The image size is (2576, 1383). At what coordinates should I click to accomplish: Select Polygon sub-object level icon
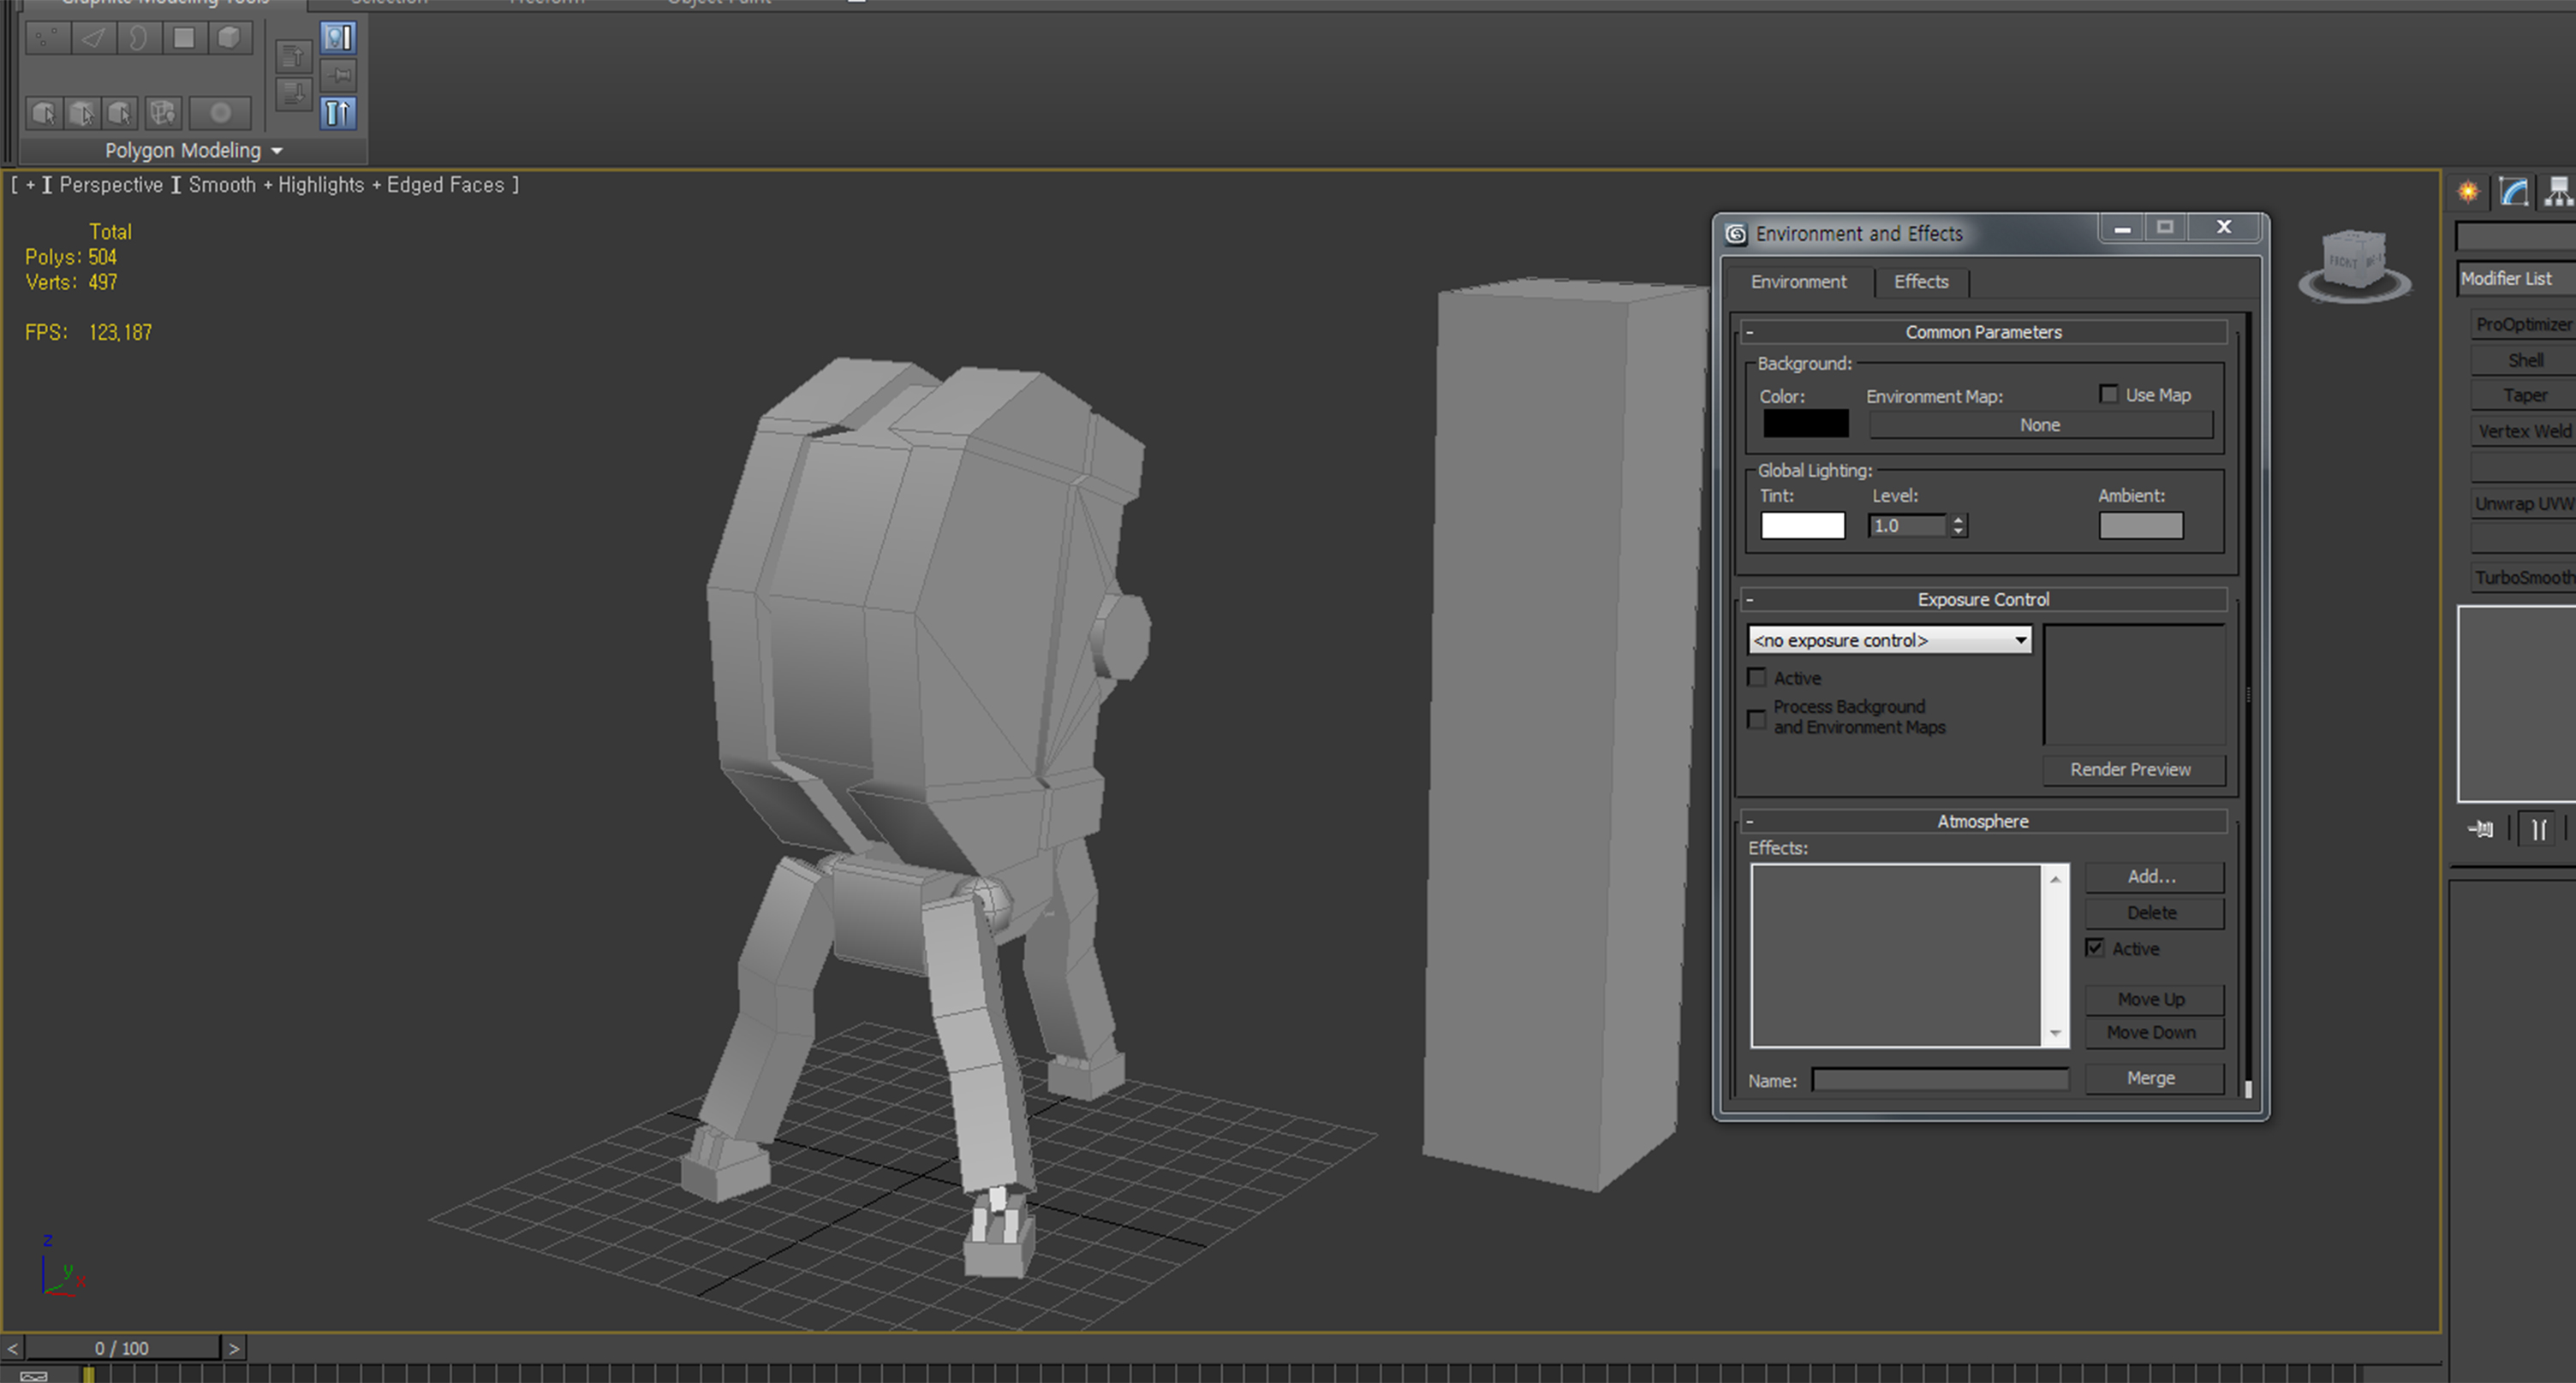click(x=184, y=38)
